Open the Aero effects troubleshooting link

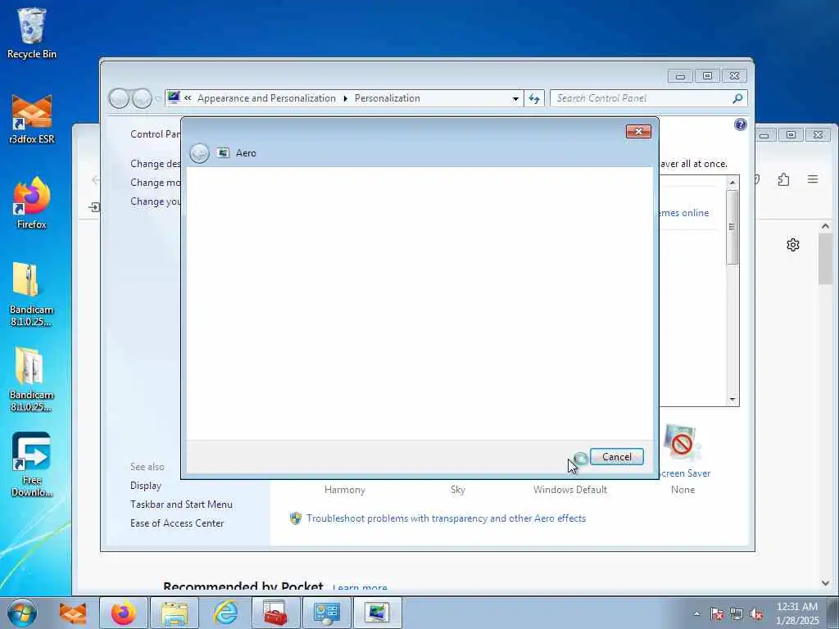pos(447,518)
